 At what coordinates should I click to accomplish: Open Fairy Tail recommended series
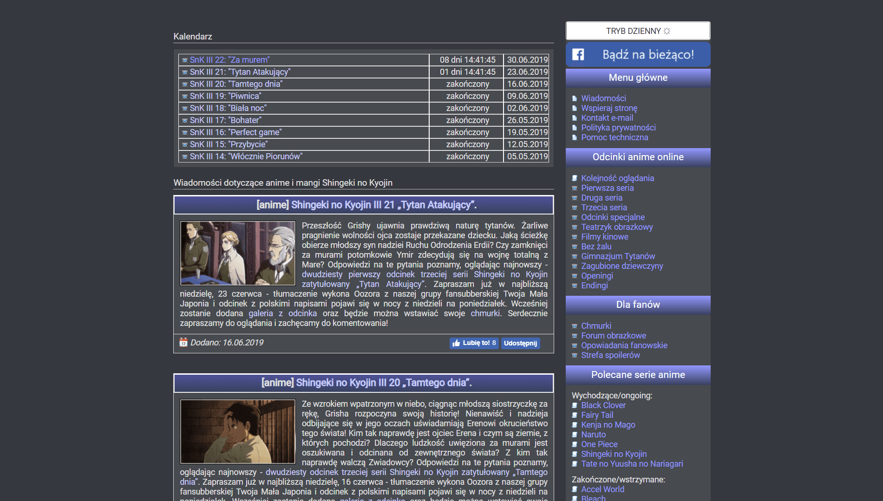(597, 415)
